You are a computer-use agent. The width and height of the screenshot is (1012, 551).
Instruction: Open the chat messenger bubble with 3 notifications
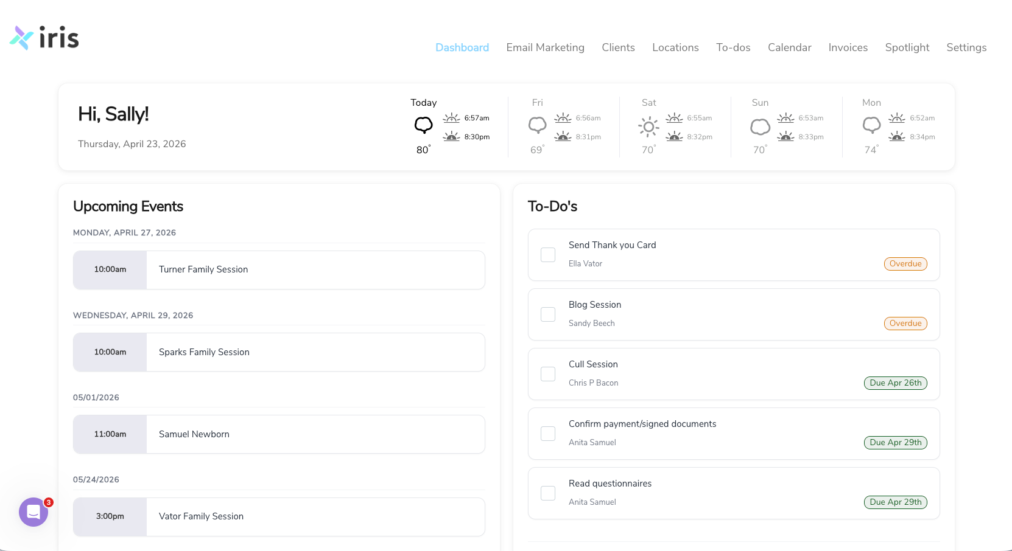[33, 512]
